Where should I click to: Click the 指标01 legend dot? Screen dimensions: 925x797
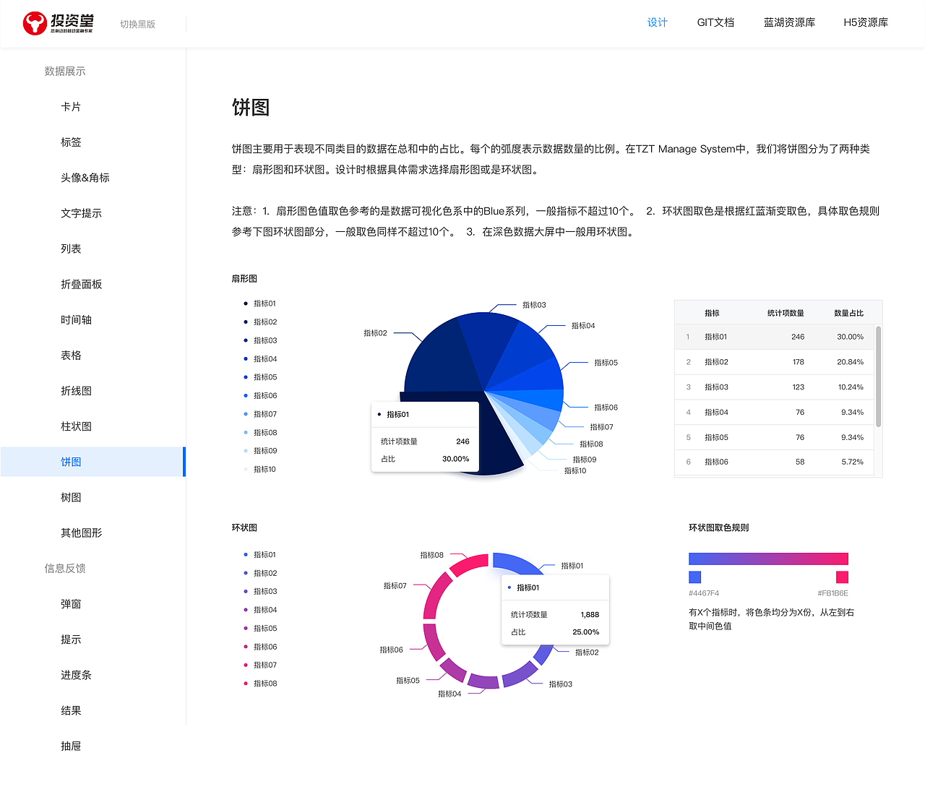click(x=246, y=303)
